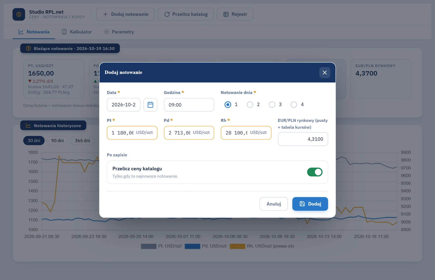Viewport: 435px width, 280px height.
Task: Select Notowanie dnia radio option 3
Action: pyautogui.click(x=272, y=105)
